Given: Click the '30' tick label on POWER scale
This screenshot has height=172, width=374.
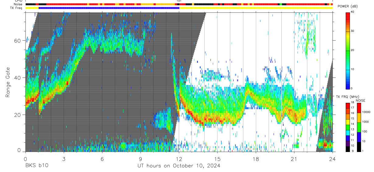Looking at the screenshot, I should point(353,31).
